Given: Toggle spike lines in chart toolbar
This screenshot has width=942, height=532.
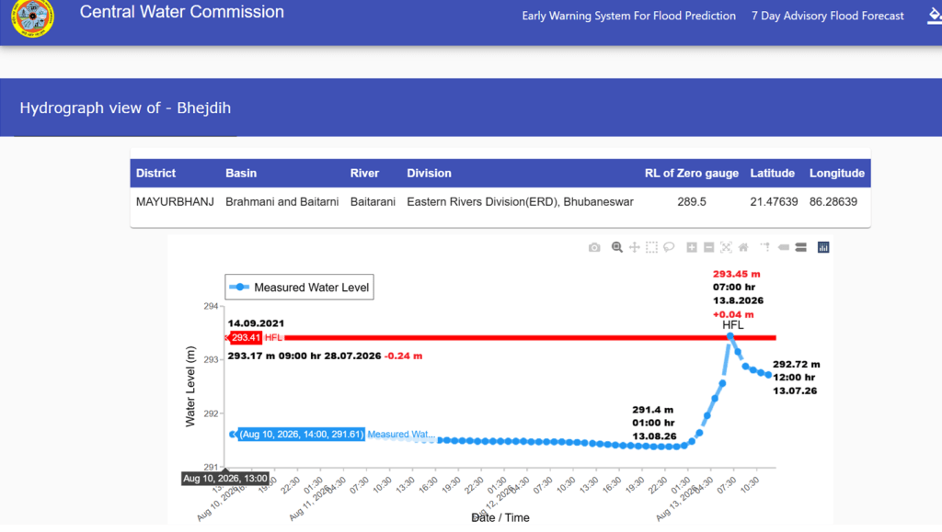Looking at the screenshot, I should click(x=765, y=247).
